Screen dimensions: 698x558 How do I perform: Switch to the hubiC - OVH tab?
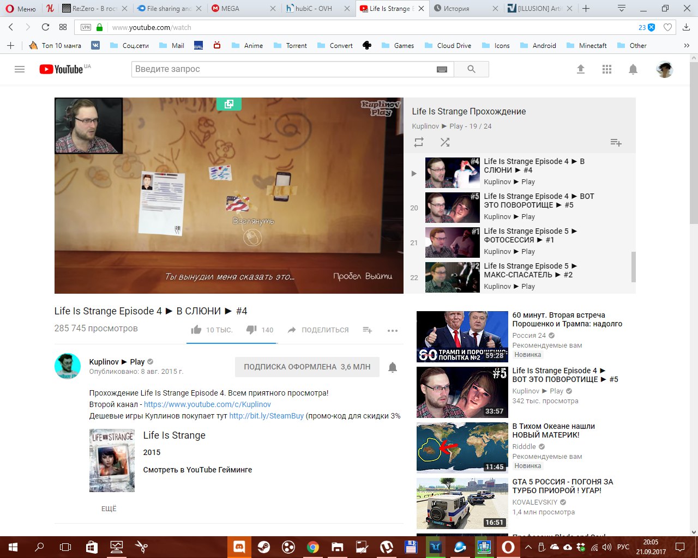[317, 9]
